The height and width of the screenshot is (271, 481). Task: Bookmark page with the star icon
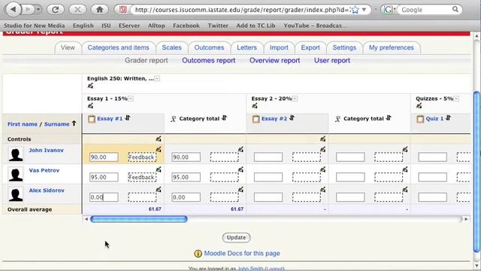pos(355,10)
